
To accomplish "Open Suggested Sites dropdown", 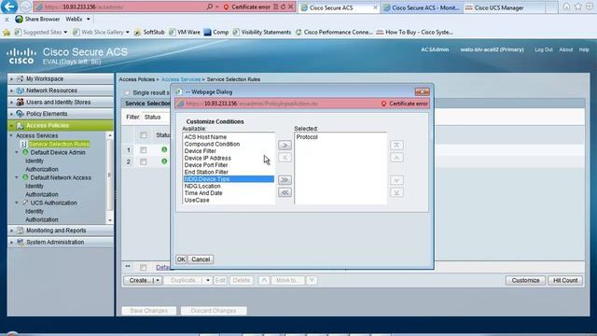I will (65, 33).
